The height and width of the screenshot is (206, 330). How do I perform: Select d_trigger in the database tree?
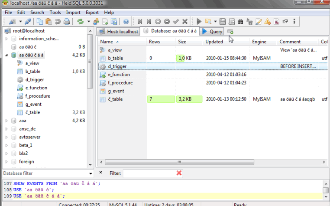click(x=35, y=80)
